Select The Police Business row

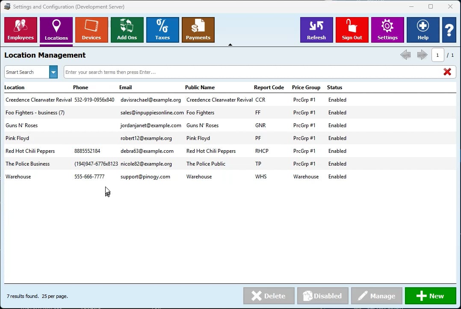(x=230, y=164)
